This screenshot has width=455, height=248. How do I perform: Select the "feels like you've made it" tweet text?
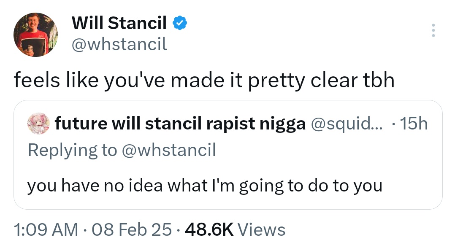tap(127, 81)
